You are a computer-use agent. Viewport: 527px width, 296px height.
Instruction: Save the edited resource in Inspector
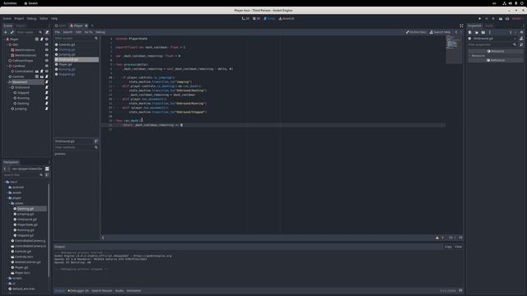pyautogui.click(x=483, y=32)
